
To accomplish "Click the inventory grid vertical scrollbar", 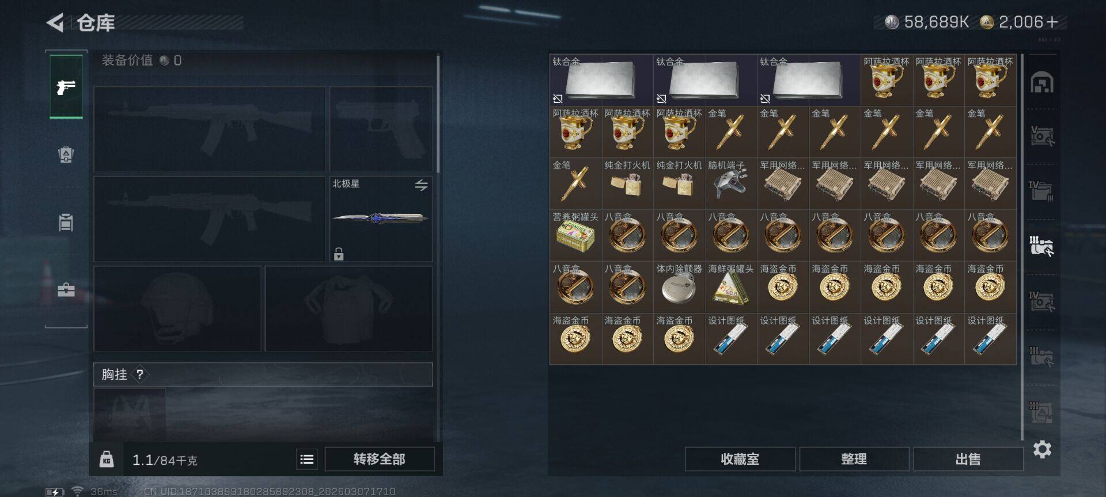I will tap(1022, 247).
